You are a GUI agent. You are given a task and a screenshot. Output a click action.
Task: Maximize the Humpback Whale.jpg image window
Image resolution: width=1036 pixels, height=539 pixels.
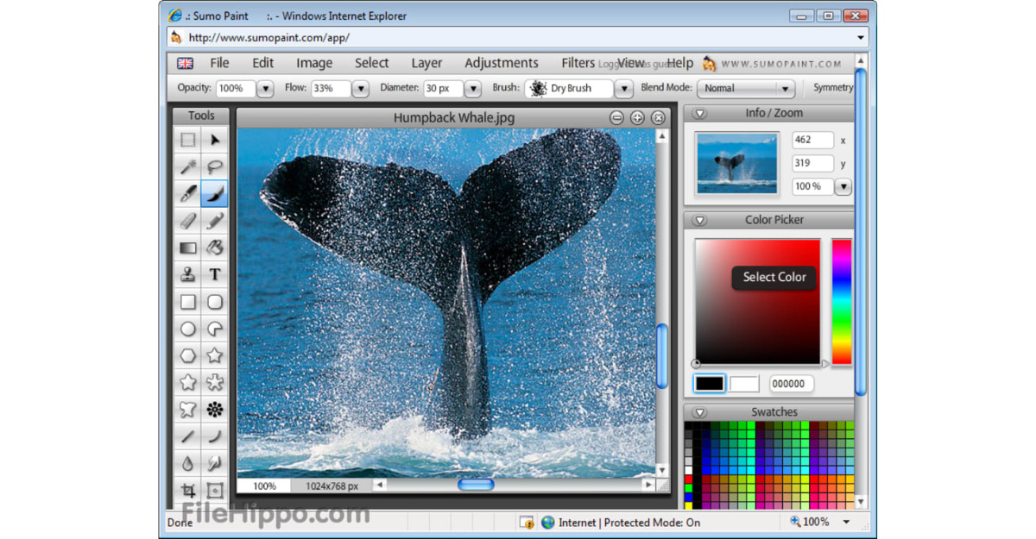(637, 118)
